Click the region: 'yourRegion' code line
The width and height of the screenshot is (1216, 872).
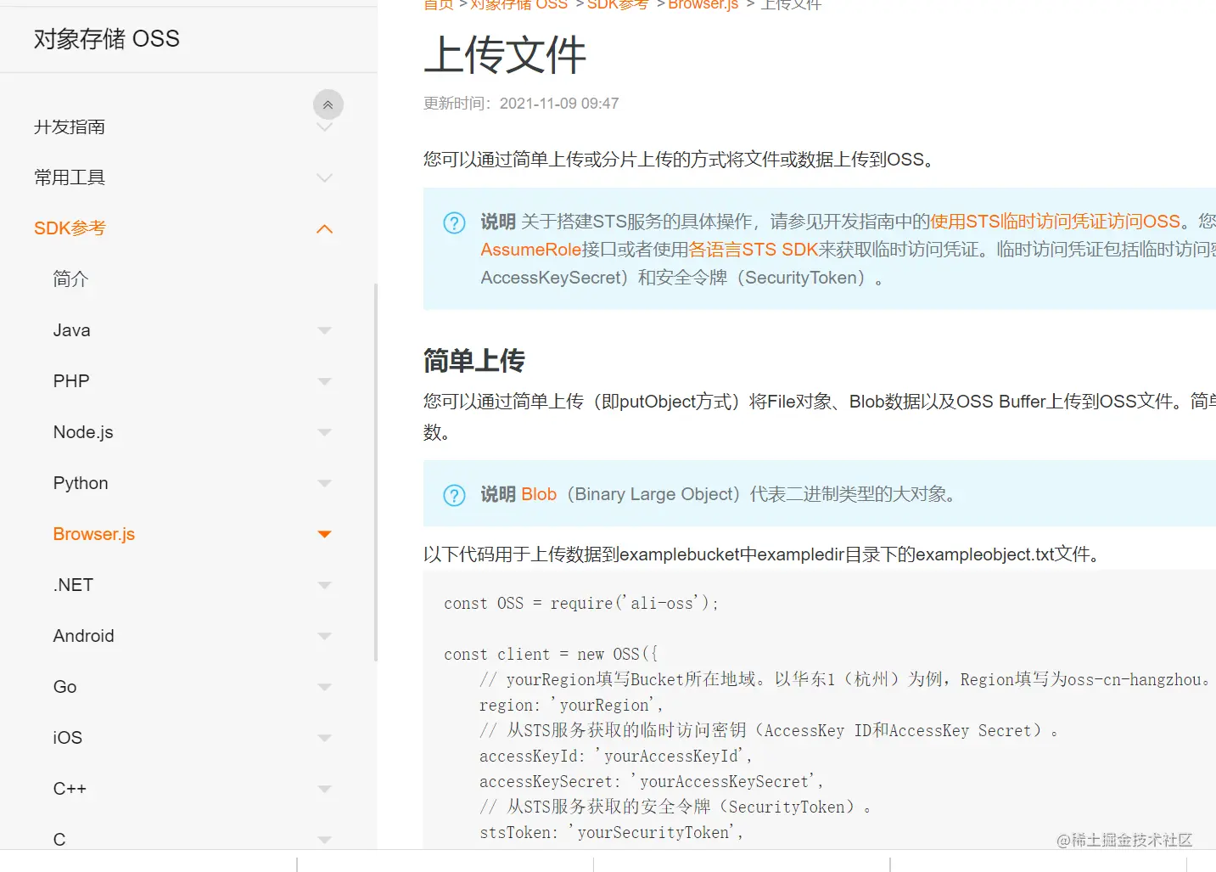571,706
